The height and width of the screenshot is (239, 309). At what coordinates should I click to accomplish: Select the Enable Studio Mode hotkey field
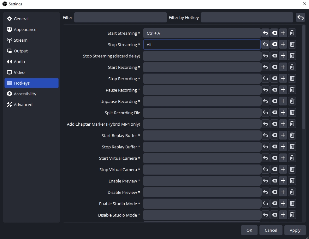202,204
